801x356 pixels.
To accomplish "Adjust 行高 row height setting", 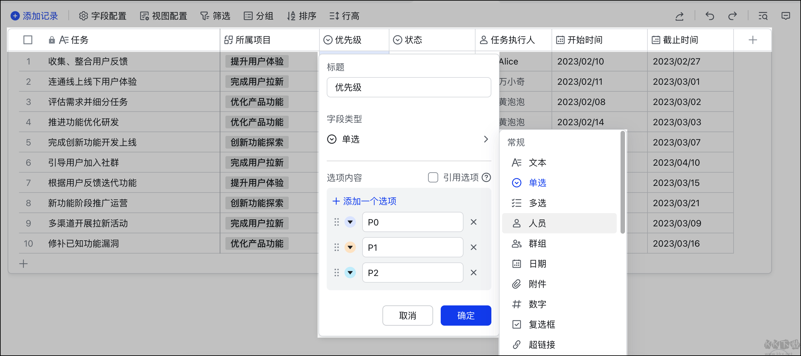I will point(344,16).
